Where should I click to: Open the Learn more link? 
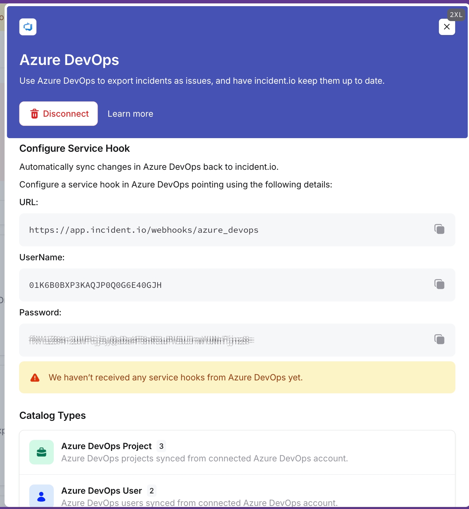pyautogui.click(x=130, y=114)
